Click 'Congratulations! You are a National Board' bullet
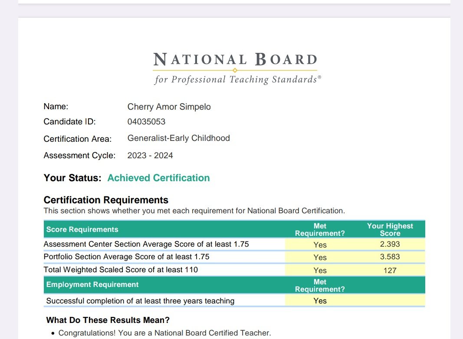 [x=164, y=333]
